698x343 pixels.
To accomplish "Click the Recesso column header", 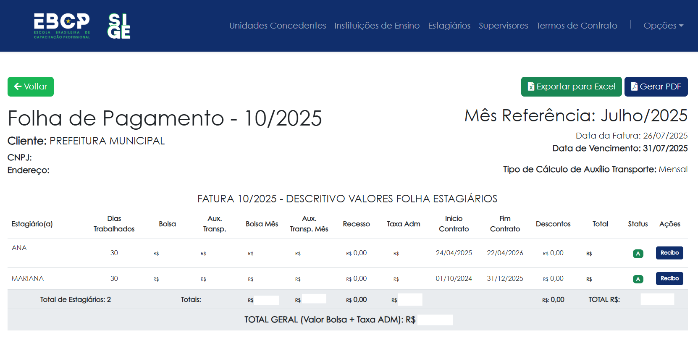I will click(x=356, y=224).
